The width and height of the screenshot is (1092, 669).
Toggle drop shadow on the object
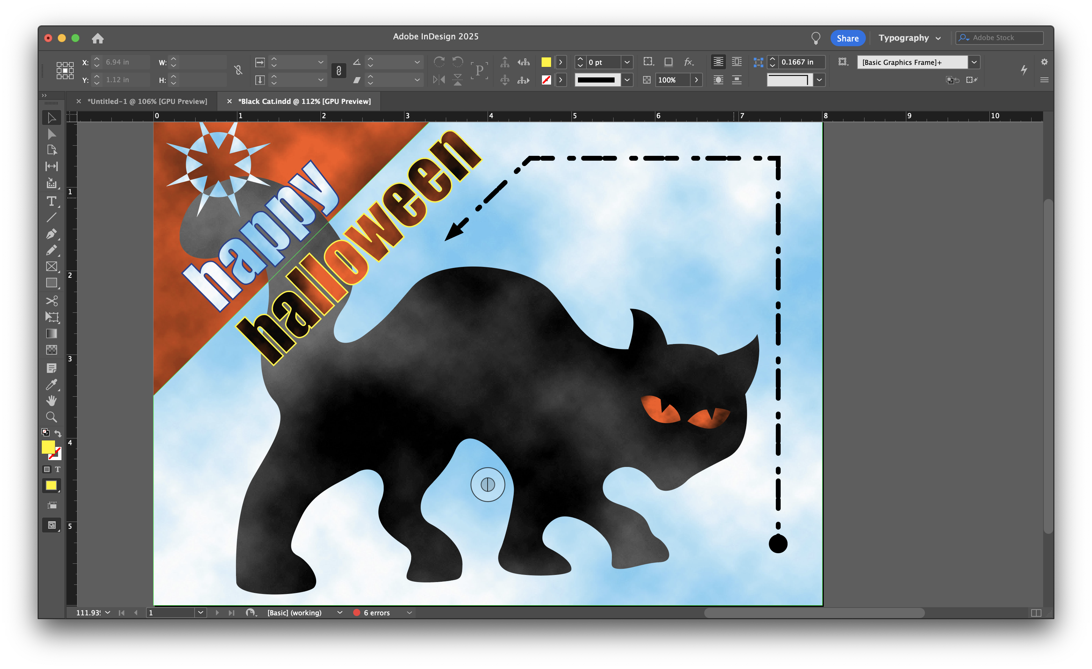click(x=668, y=62)
